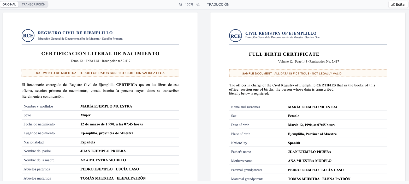Image resolution: width=409 pixels, height=184 pixels.
Task: Click the Editar button
Action: click(x=398, y=4)
